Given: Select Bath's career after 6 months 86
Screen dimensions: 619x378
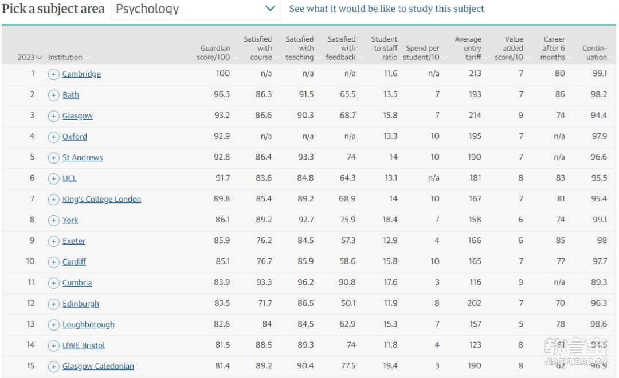Looking at the screenshot, I should (560, 94).
